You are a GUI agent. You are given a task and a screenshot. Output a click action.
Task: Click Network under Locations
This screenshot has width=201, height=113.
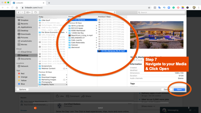click(25, 66)
